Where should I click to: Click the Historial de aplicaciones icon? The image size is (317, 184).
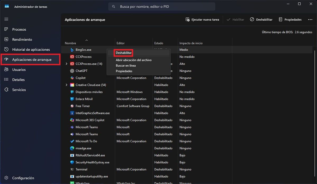6,49
